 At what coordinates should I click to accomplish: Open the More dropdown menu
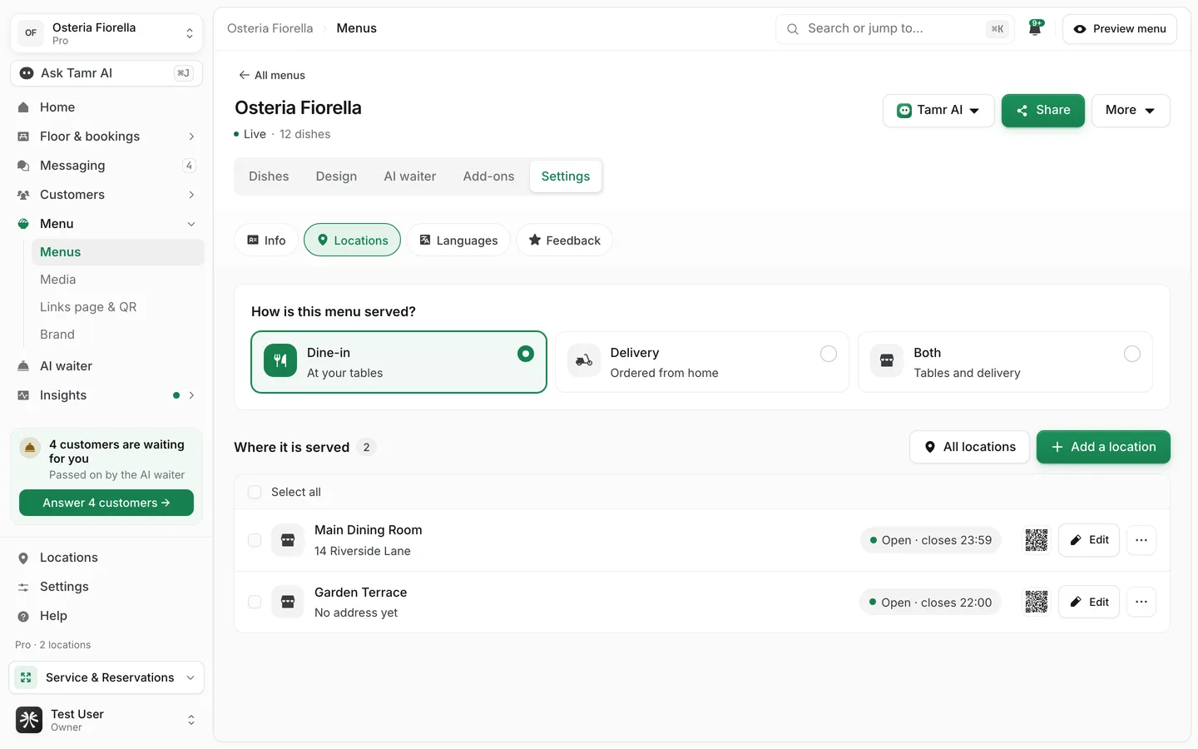tap(1131, 111)
